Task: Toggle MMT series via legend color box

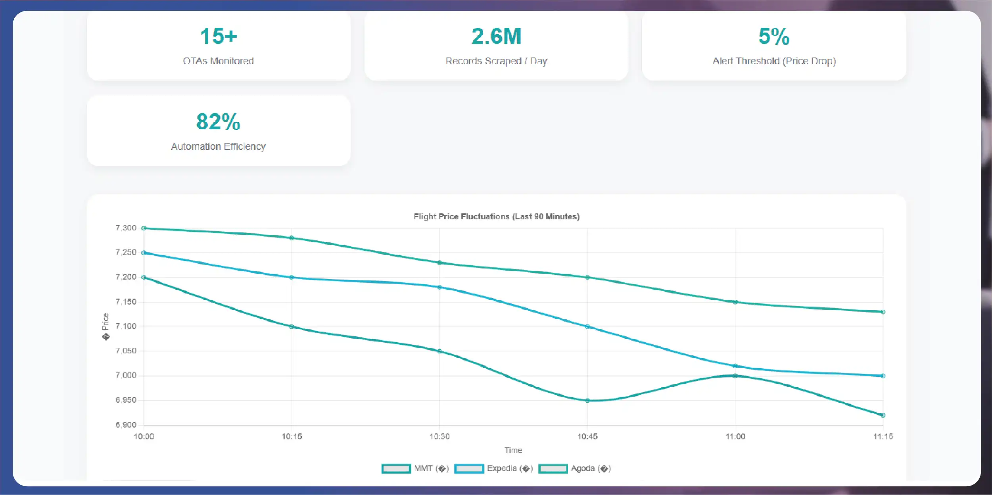Action: pos(396,468)
